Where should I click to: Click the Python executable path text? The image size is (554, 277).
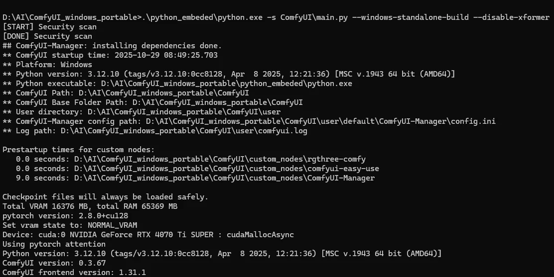click(x=227, y=84)
